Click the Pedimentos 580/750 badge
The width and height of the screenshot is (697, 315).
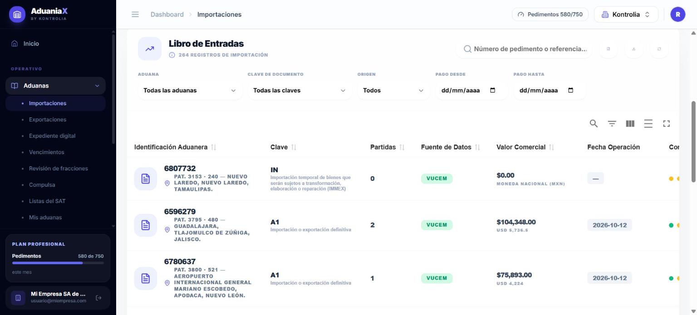click(x=550, y=15)
